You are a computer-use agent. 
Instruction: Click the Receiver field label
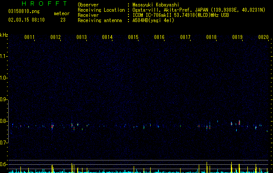tap(88, 15)
